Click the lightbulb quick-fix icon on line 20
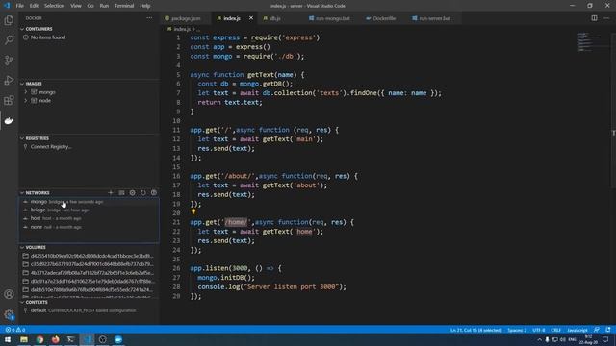Screen dimensions: 616x346 [193, 211]
